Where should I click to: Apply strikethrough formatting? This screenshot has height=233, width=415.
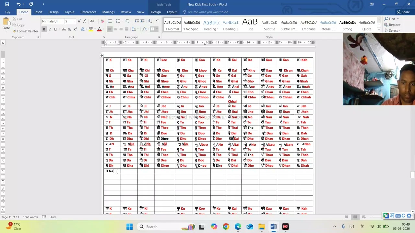(64, 29)
